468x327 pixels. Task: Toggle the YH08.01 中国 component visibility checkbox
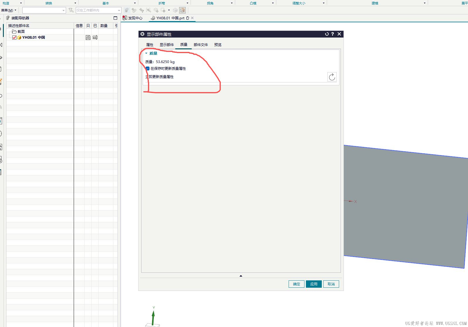pos(14,38)
